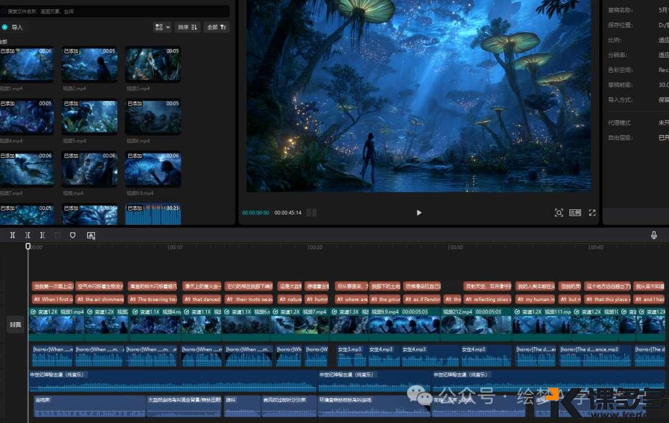This screenshot has width=669, height=423.
Task: Select the 视频1.mp4 clip on video track
Action: [x=56, y=324]
